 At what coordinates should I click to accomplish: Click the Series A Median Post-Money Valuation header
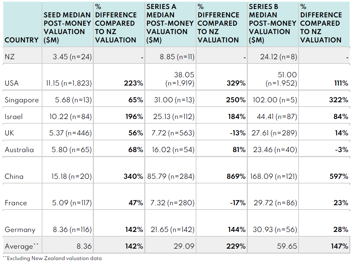pos(170,23)
